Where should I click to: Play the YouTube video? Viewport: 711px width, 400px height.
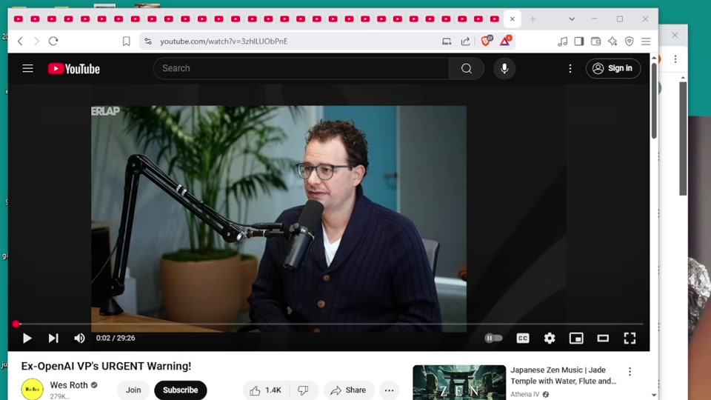pyautogui.click(x=27, y=339)
